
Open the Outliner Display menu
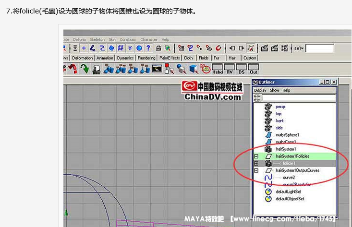(260, 90)
